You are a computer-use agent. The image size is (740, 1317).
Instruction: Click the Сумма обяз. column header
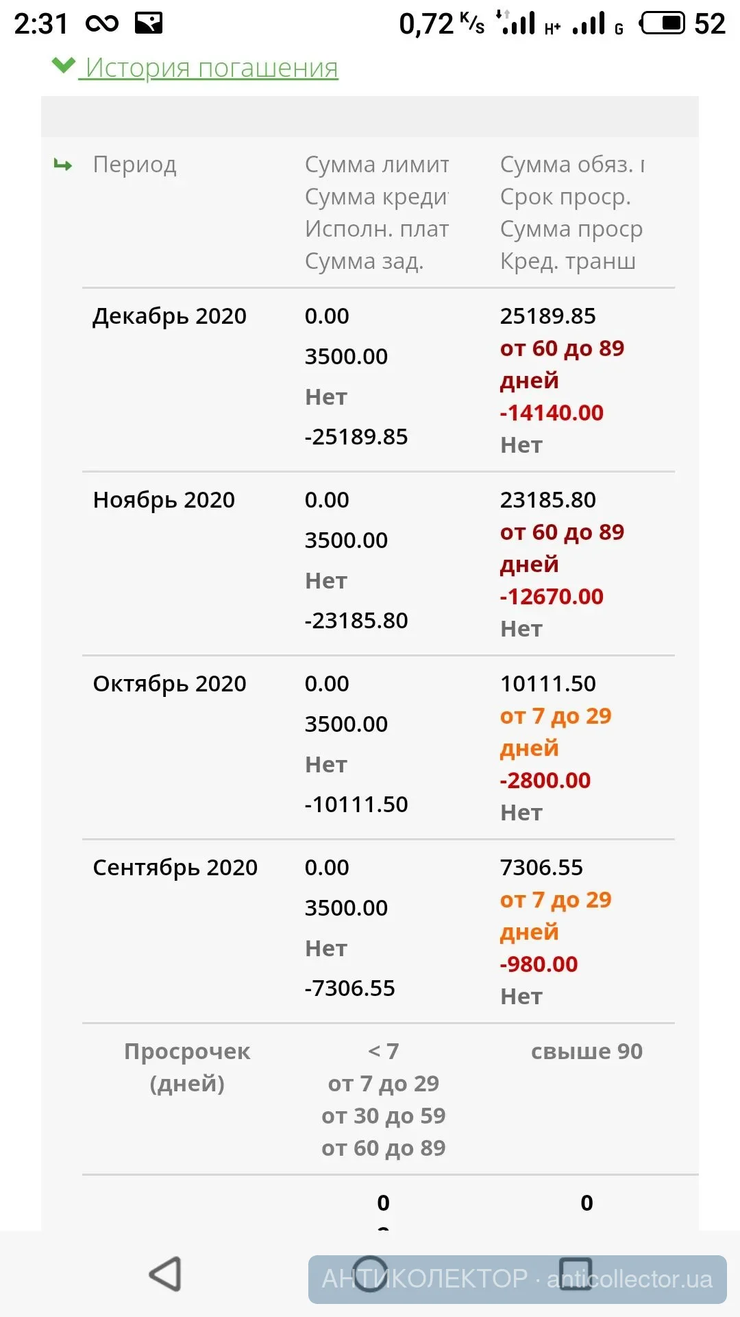(x=572, y=165)
